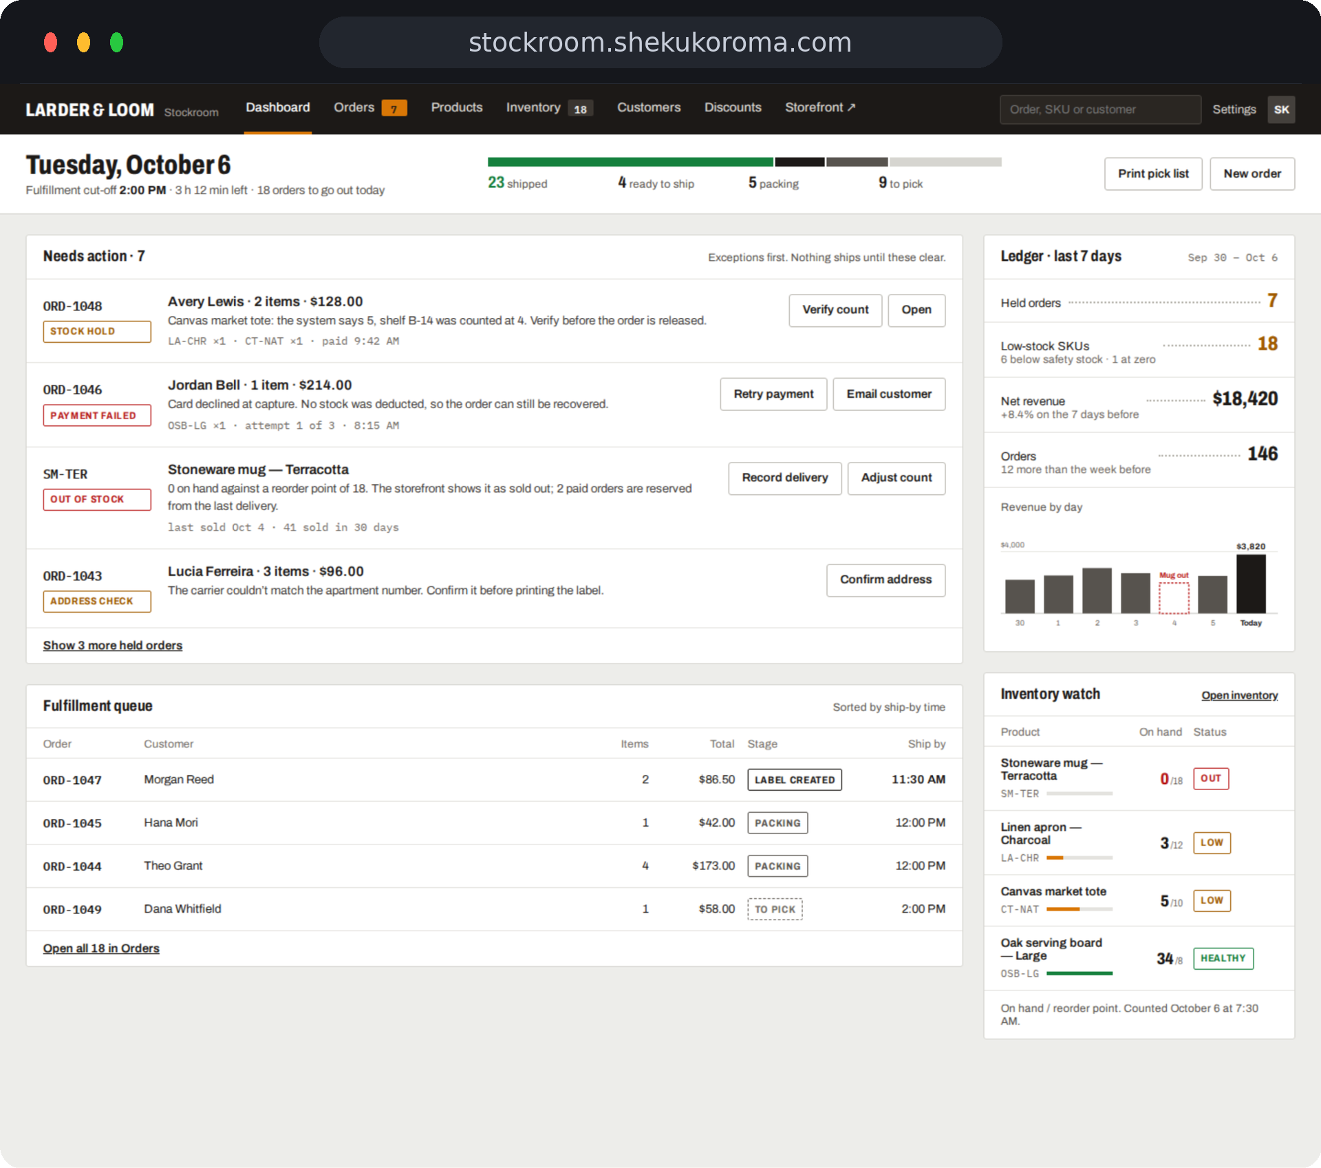Click the SK user avatar
This screenshot has height=1168, width=1321.
pos(1281,109)
